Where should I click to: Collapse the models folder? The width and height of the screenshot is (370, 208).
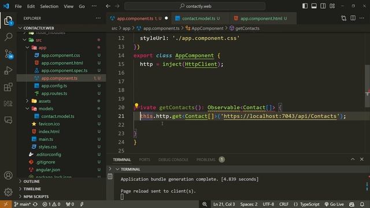(27, 109)
